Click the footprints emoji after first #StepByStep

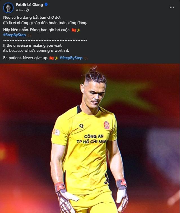[29, 36]
